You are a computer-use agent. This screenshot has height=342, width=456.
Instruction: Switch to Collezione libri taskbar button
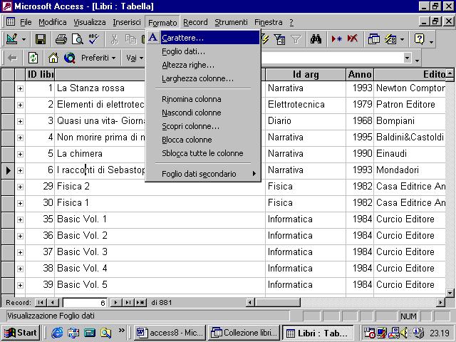(x=244, y=333)
